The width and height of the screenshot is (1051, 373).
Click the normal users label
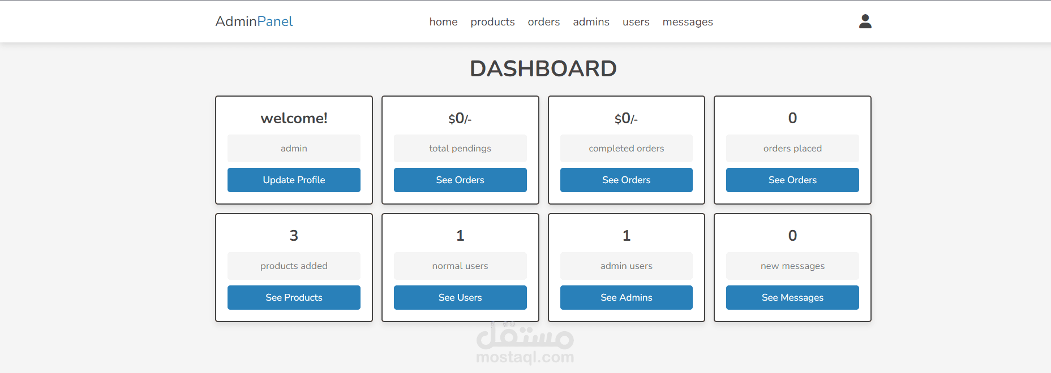pos(460,266)
